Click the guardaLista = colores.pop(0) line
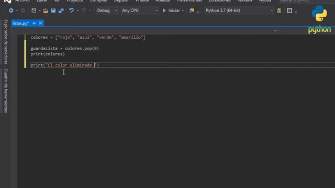 (x=65, y=49)
